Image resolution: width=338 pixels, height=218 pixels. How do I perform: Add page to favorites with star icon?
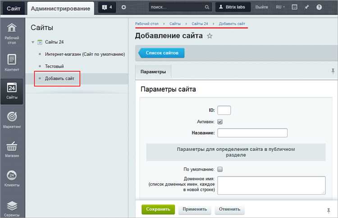210,36
